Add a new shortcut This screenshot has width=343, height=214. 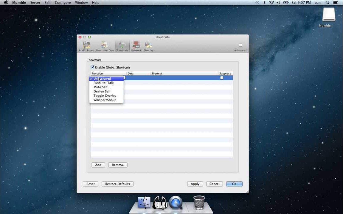(98, 165)
